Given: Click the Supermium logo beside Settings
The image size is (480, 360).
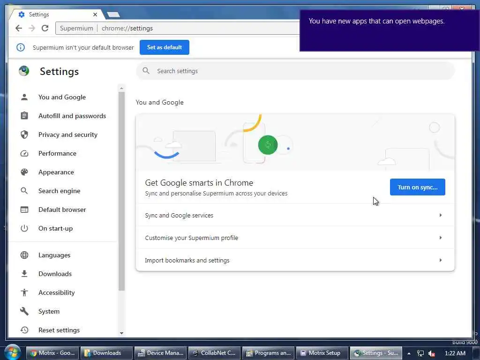Looking at the screenshot, I should coord(24,71).
